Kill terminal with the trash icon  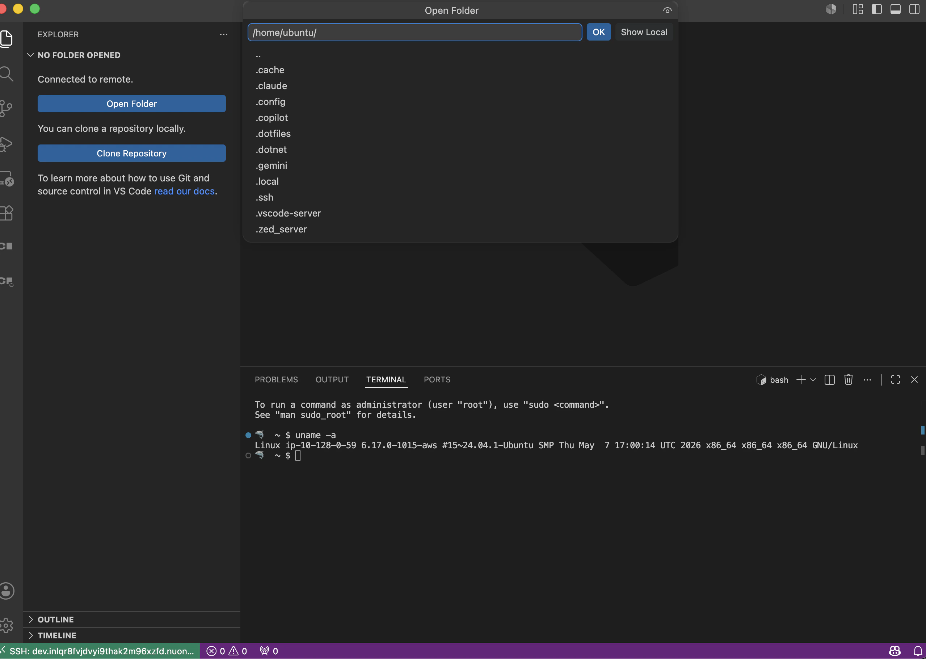(x=849, y=380)
